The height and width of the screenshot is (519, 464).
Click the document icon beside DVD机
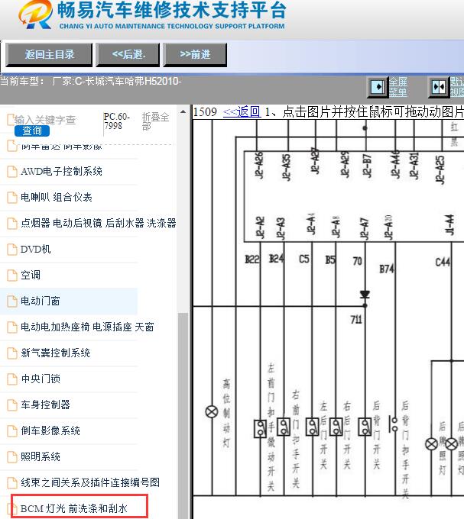12,250
